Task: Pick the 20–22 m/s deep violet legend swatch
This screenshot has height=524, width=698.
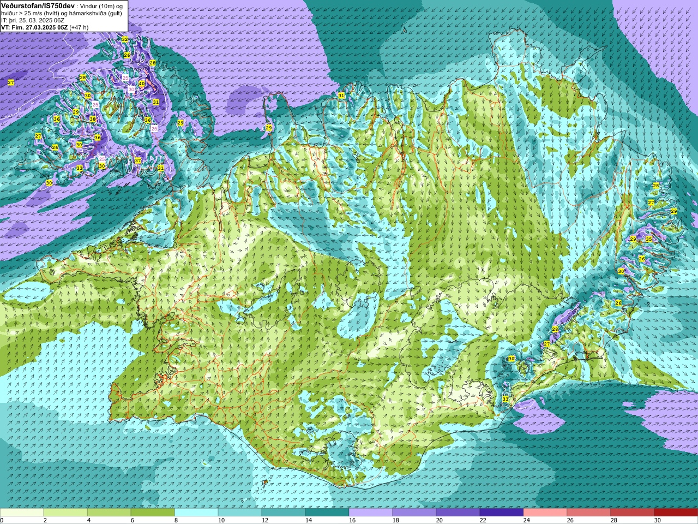Action: click(458, 513)
